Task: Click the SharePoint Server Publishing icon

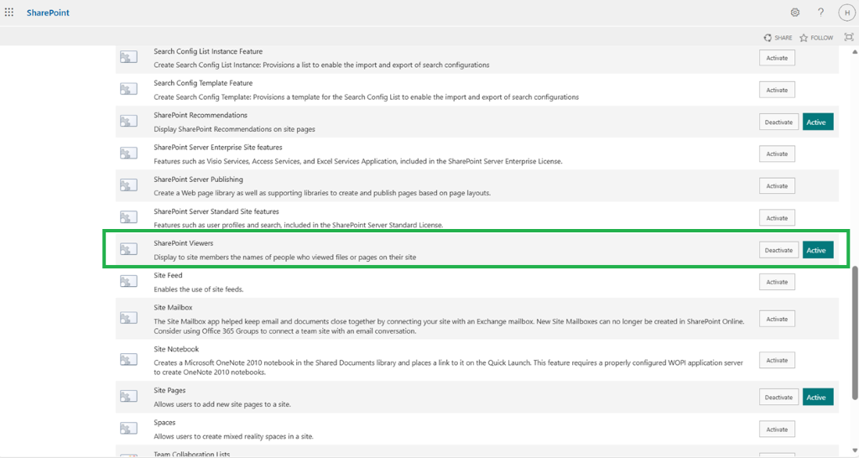Action: coord(128,185)
